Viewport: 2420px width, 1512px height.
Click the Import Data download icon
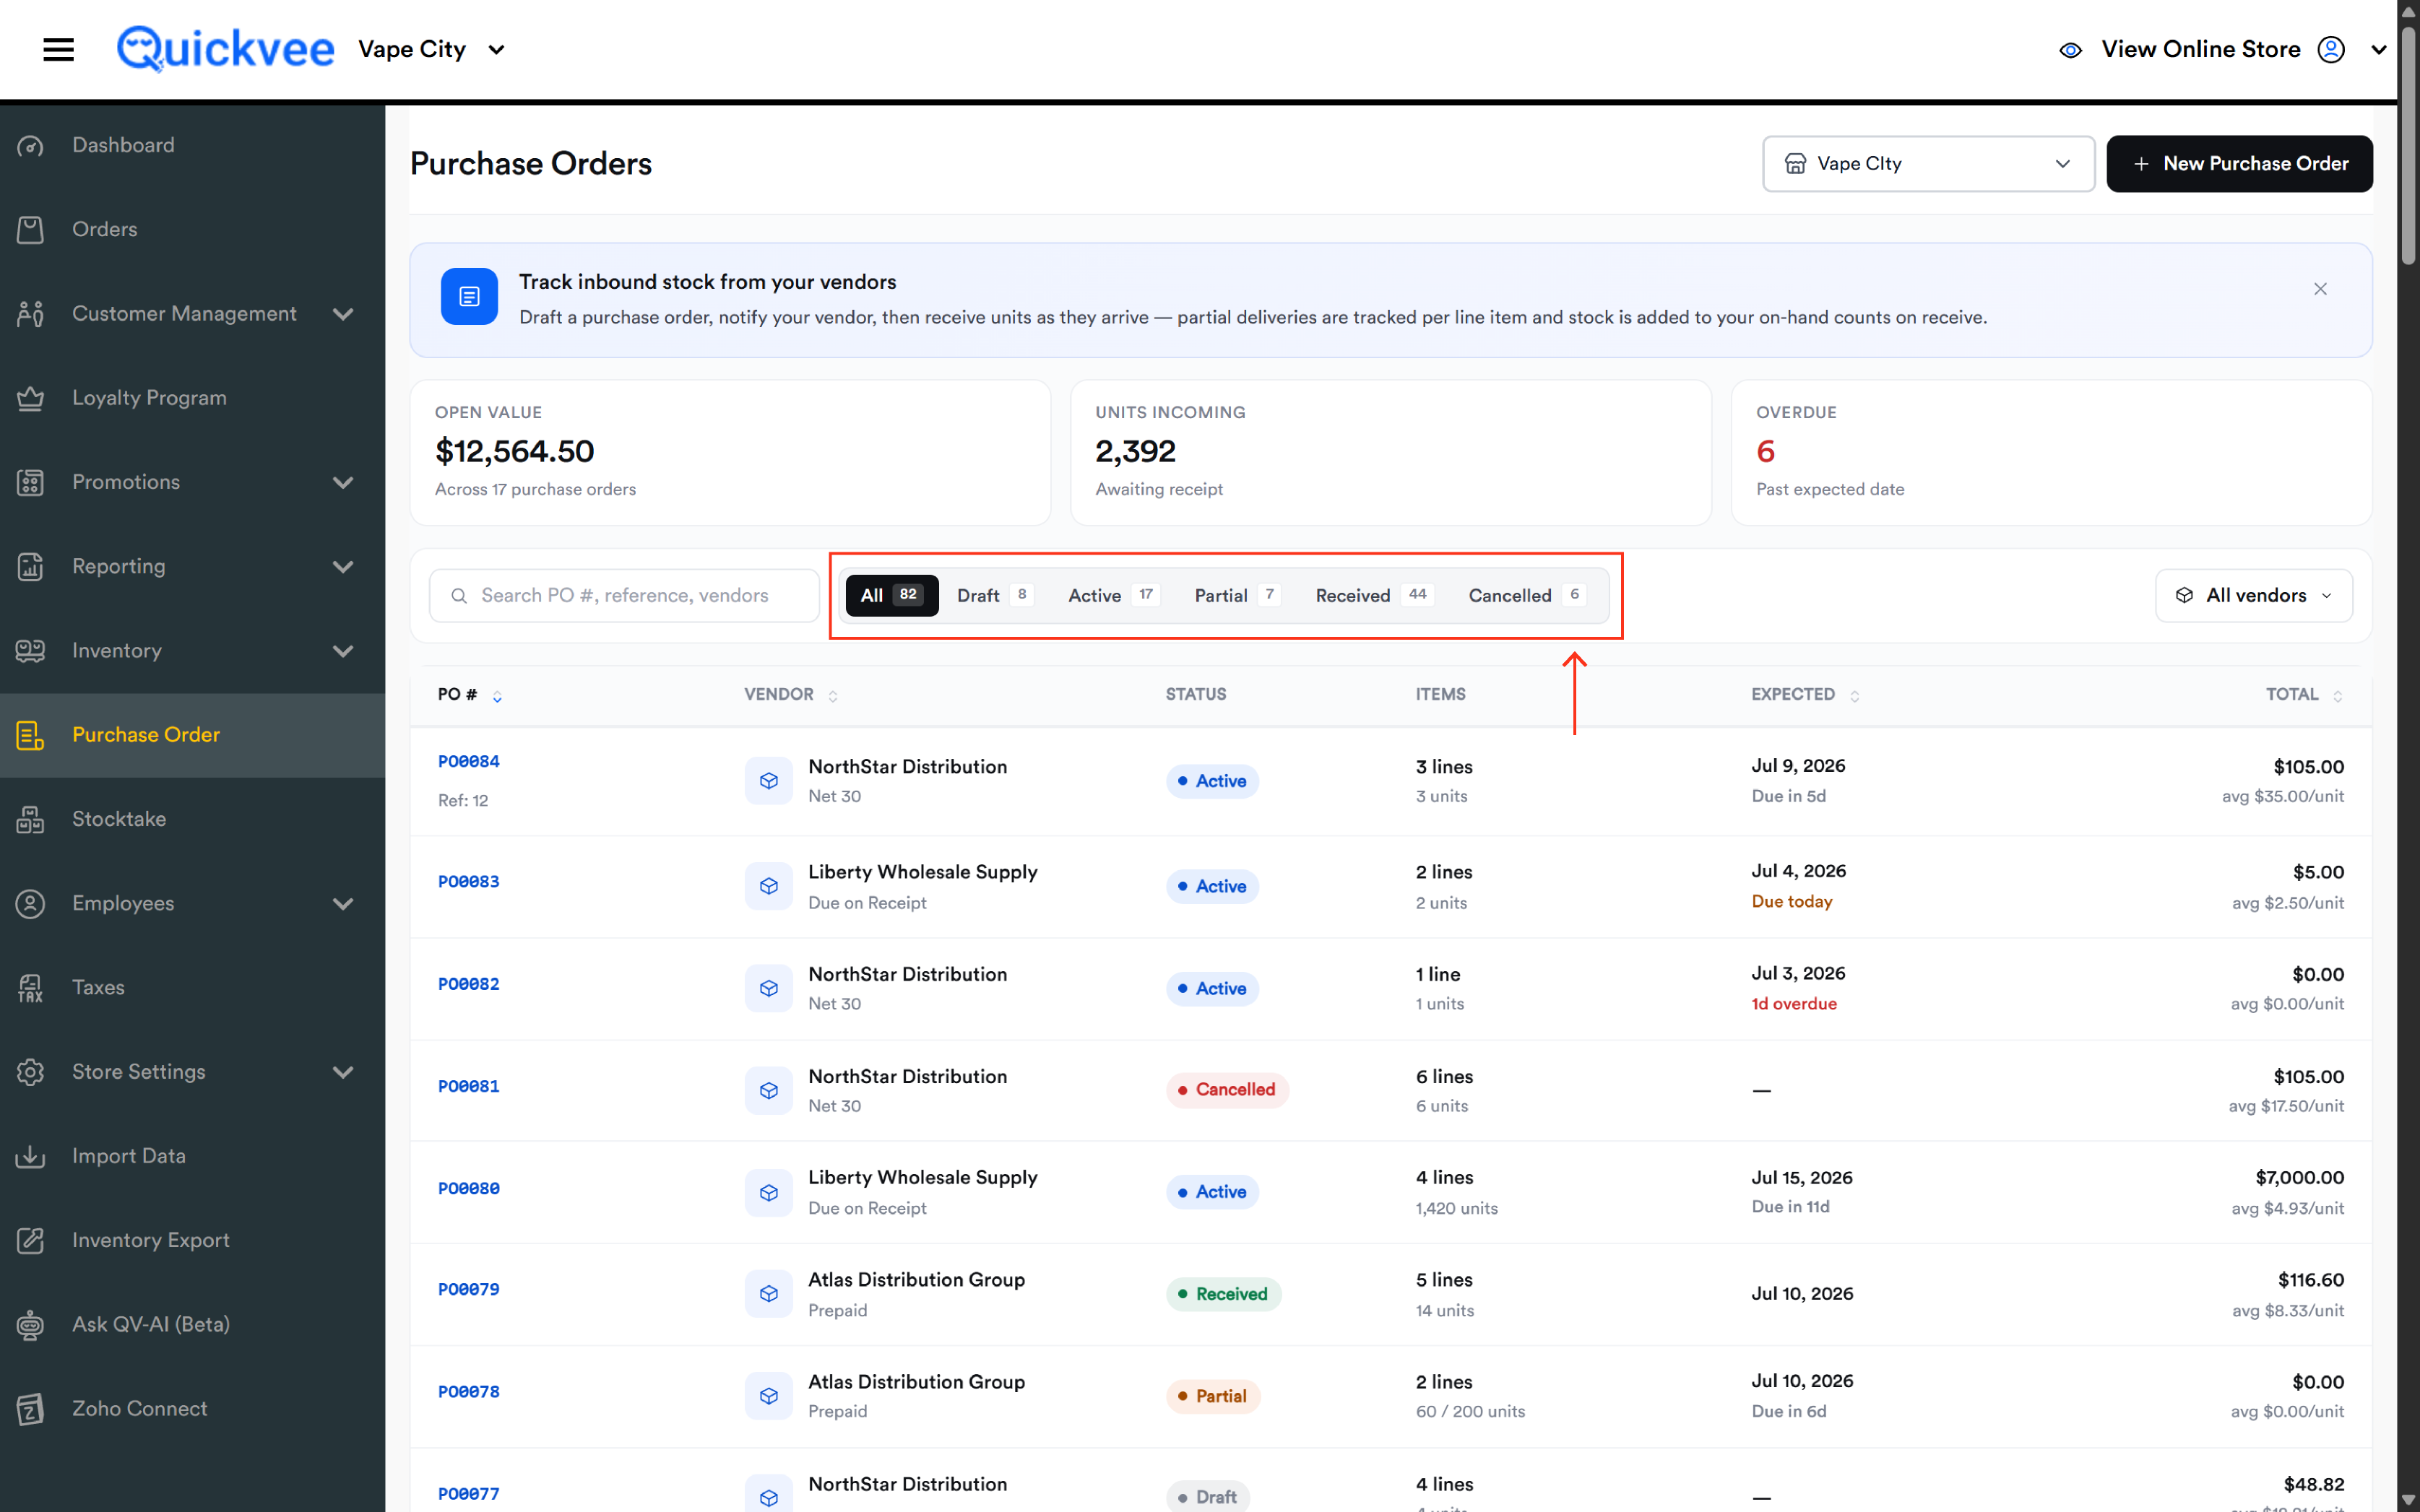pyautogui.click(x=30, y=1156)
